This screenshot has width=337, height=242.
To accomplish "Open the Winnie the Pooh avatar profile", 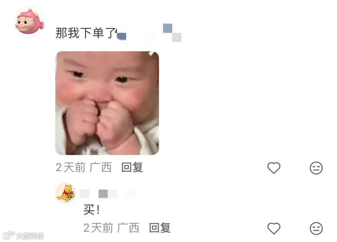I will (66, 193).
